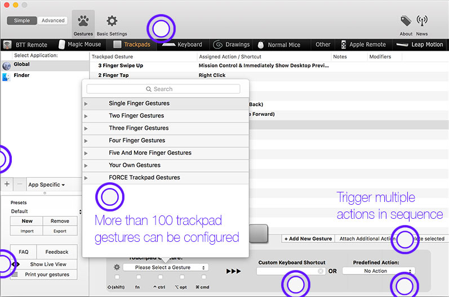
Task: Click the Add New Gesture button
Action: 308,238
